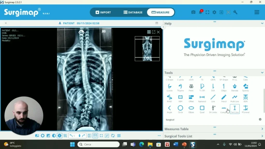Click the brightness sun icon in viewer toolbar
The width and height of the screenshot is (265, 149).
tap(43, 136)
